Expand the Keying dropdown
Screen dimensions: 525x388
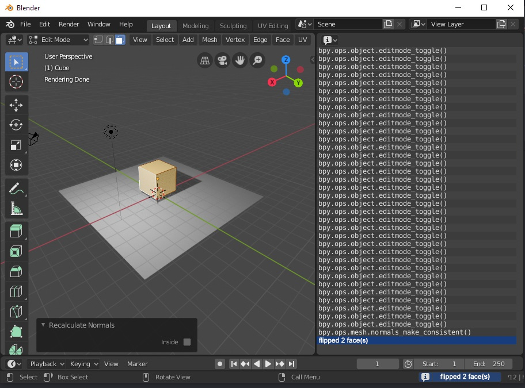83,364
